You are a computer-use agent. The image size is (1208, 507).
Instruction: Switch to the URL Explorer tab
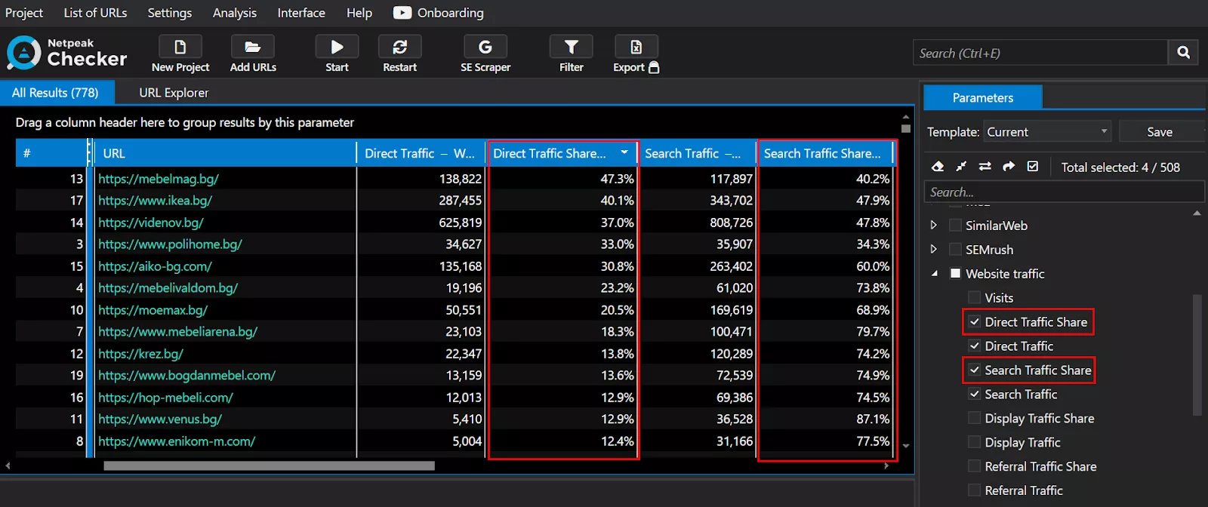[x=174, y=93]
